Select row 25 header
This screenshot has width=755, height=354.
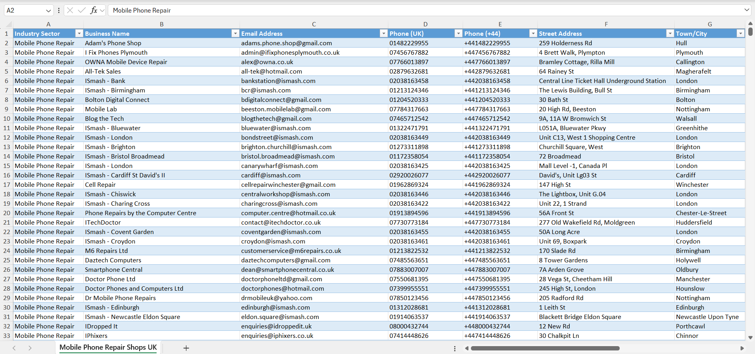click(7, 260)
